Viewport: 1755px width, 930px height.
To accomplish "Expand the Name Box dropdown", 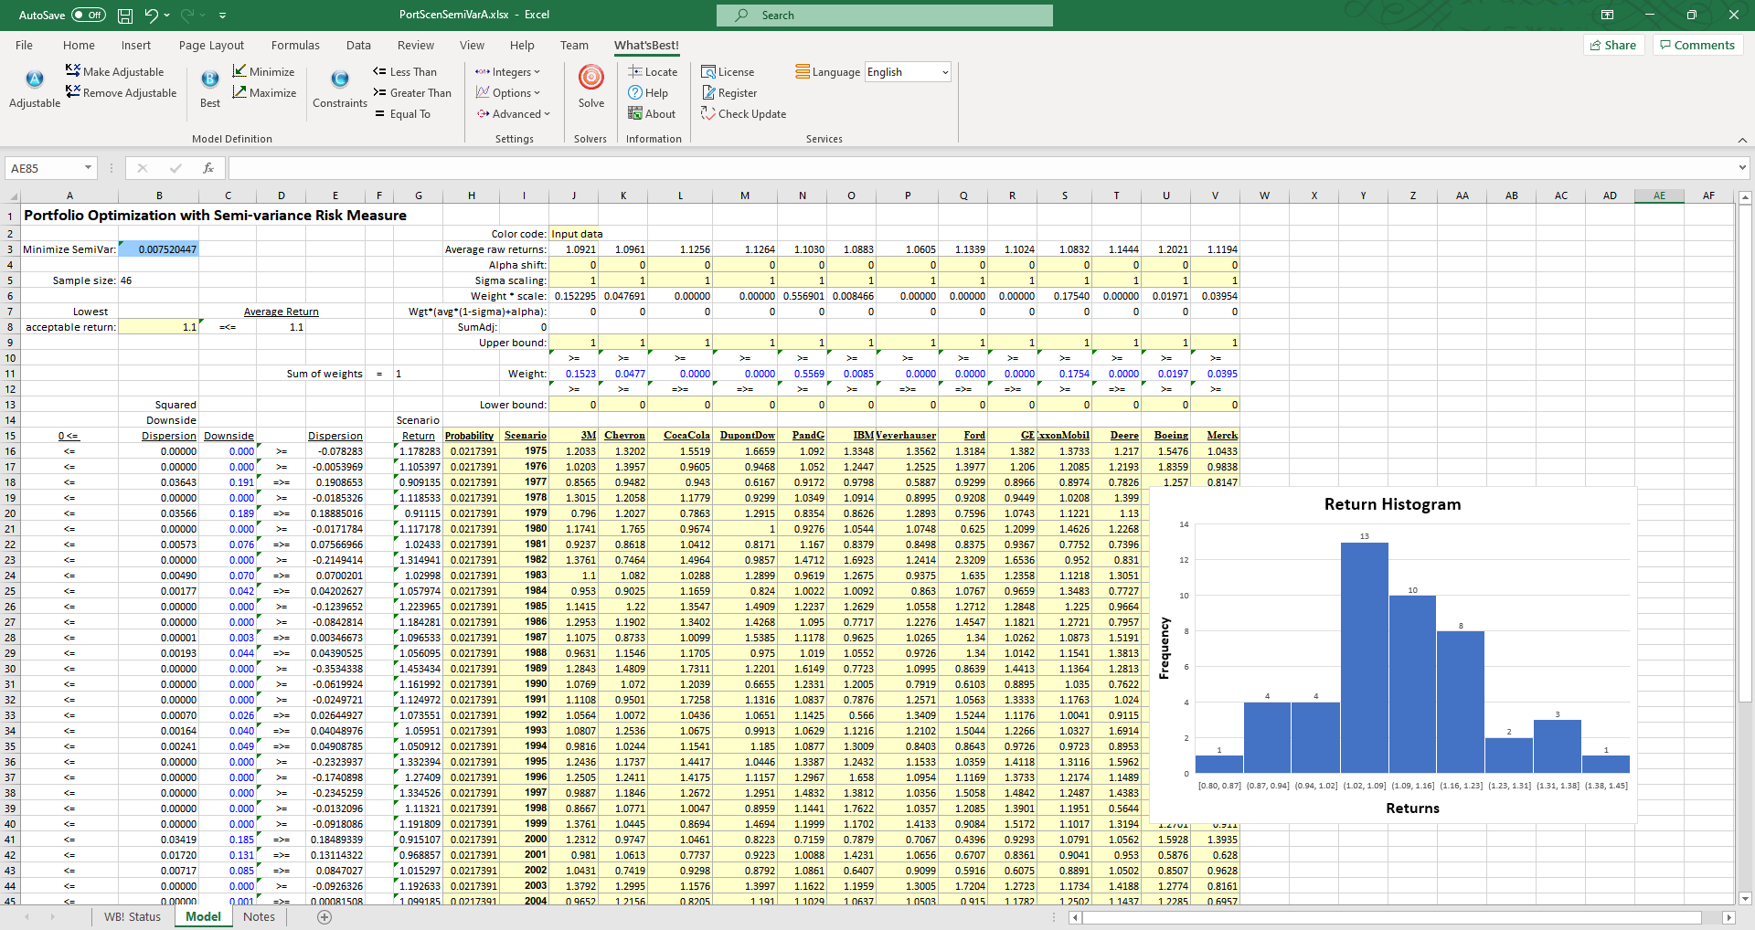I will click(x=88, y=168).
